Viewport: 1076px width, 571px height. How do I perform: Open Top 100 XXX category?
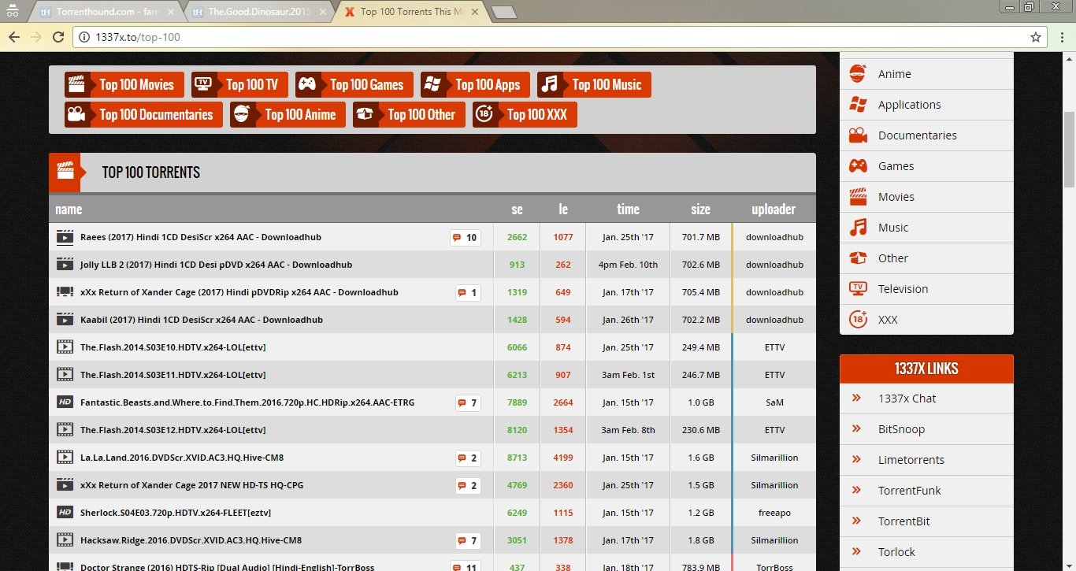click(525, 114)
